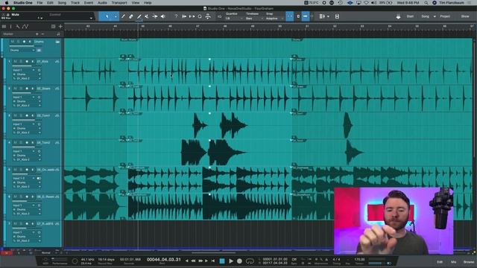The height and width of the screenshot is (268, 477).
Task: Toggle monitor on the 06 Room track
Action: 32,197
